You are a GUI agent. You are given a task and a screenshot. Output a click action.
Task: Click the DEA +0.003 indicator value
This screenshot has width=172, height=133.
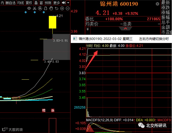click(146, 120)
